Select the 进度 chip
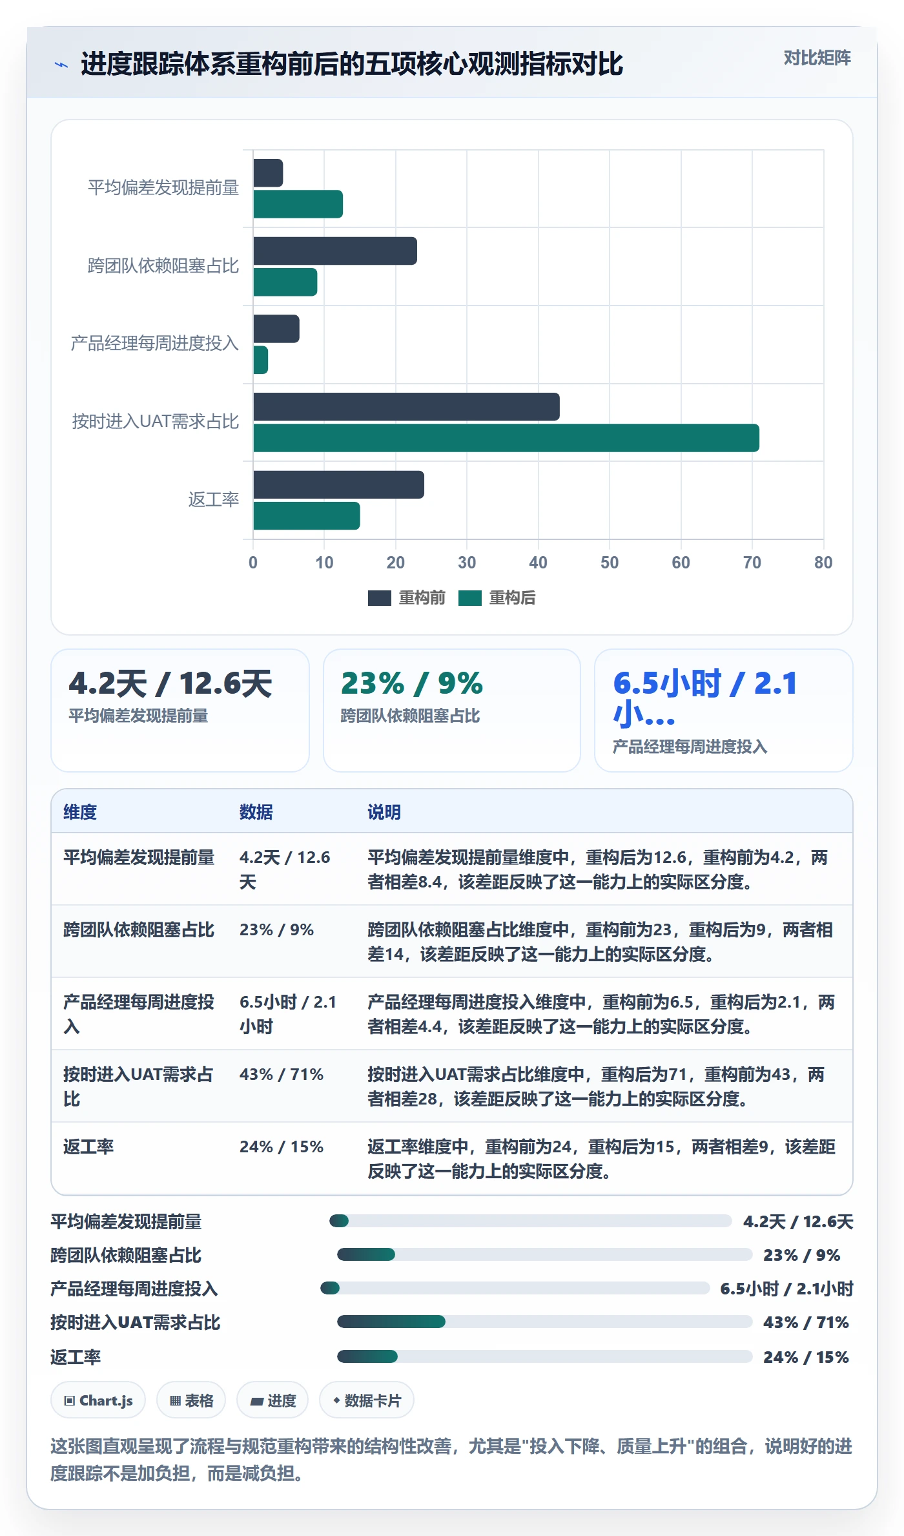This screenshot has height=1536, width=904. [272, 1400]
